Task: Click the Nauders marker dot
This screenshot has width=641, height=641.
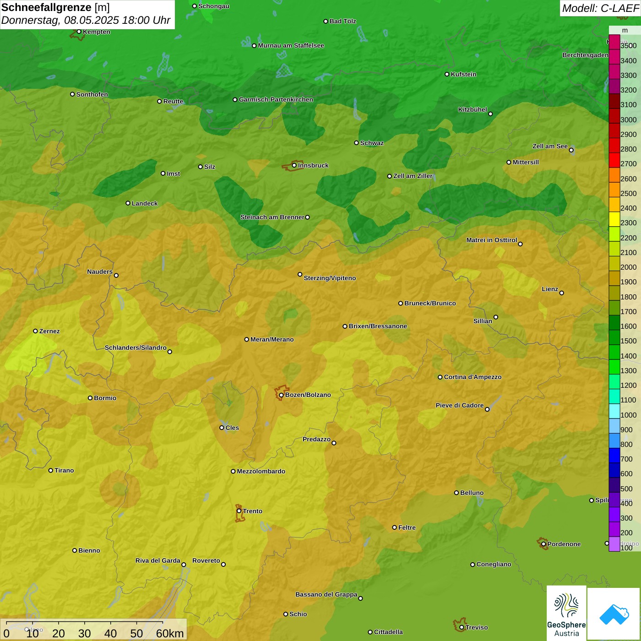Action: 116,275
